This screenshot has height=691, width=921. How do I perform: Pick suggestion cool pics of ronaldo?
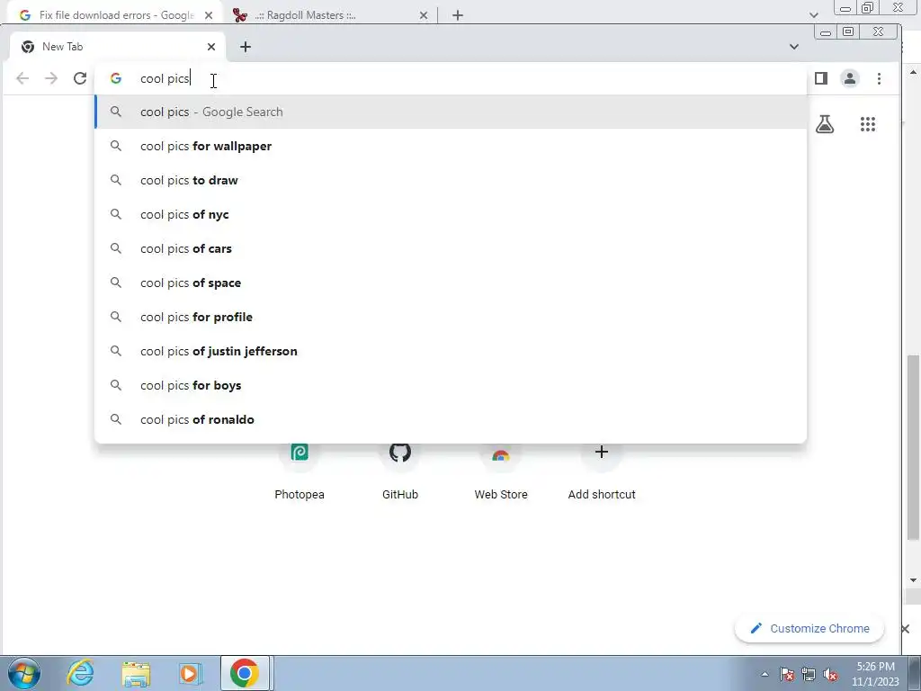(451, 419)
